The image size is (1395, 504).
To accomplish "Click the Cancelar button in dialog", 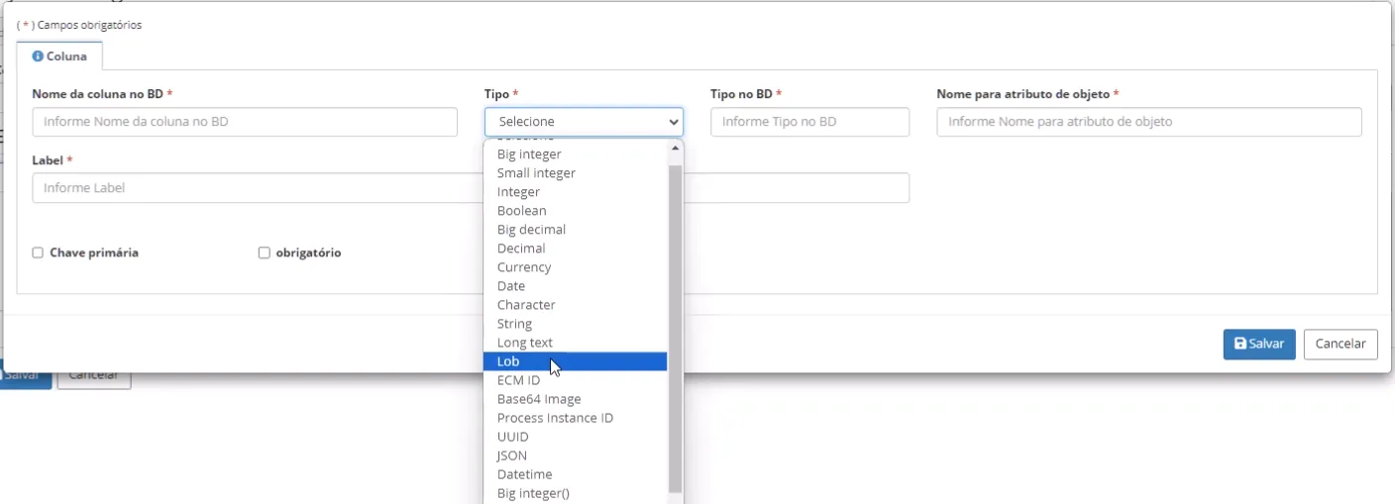I will click(1341, 345).
